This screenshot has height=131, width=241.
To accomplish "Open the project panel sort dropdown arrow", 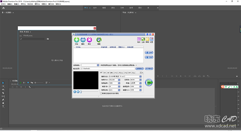I will point(49,83).
